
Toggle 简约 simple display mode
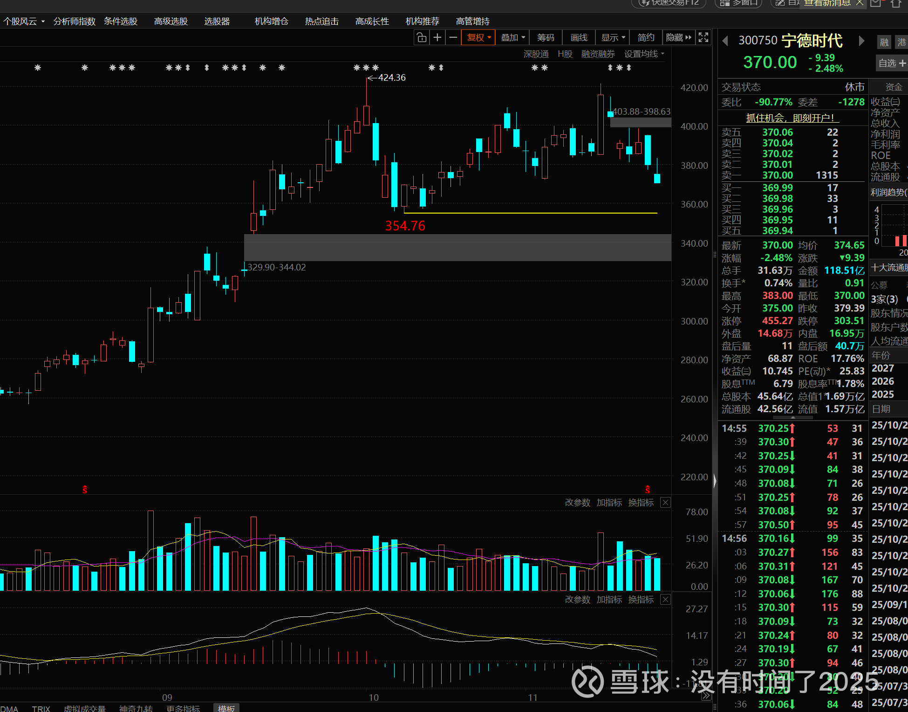tap(646, 38)
